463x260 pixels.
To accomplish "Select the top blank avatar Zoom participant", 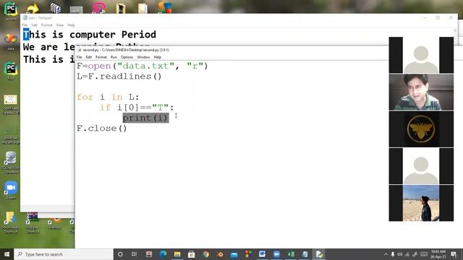I will [x=421, y=55].
